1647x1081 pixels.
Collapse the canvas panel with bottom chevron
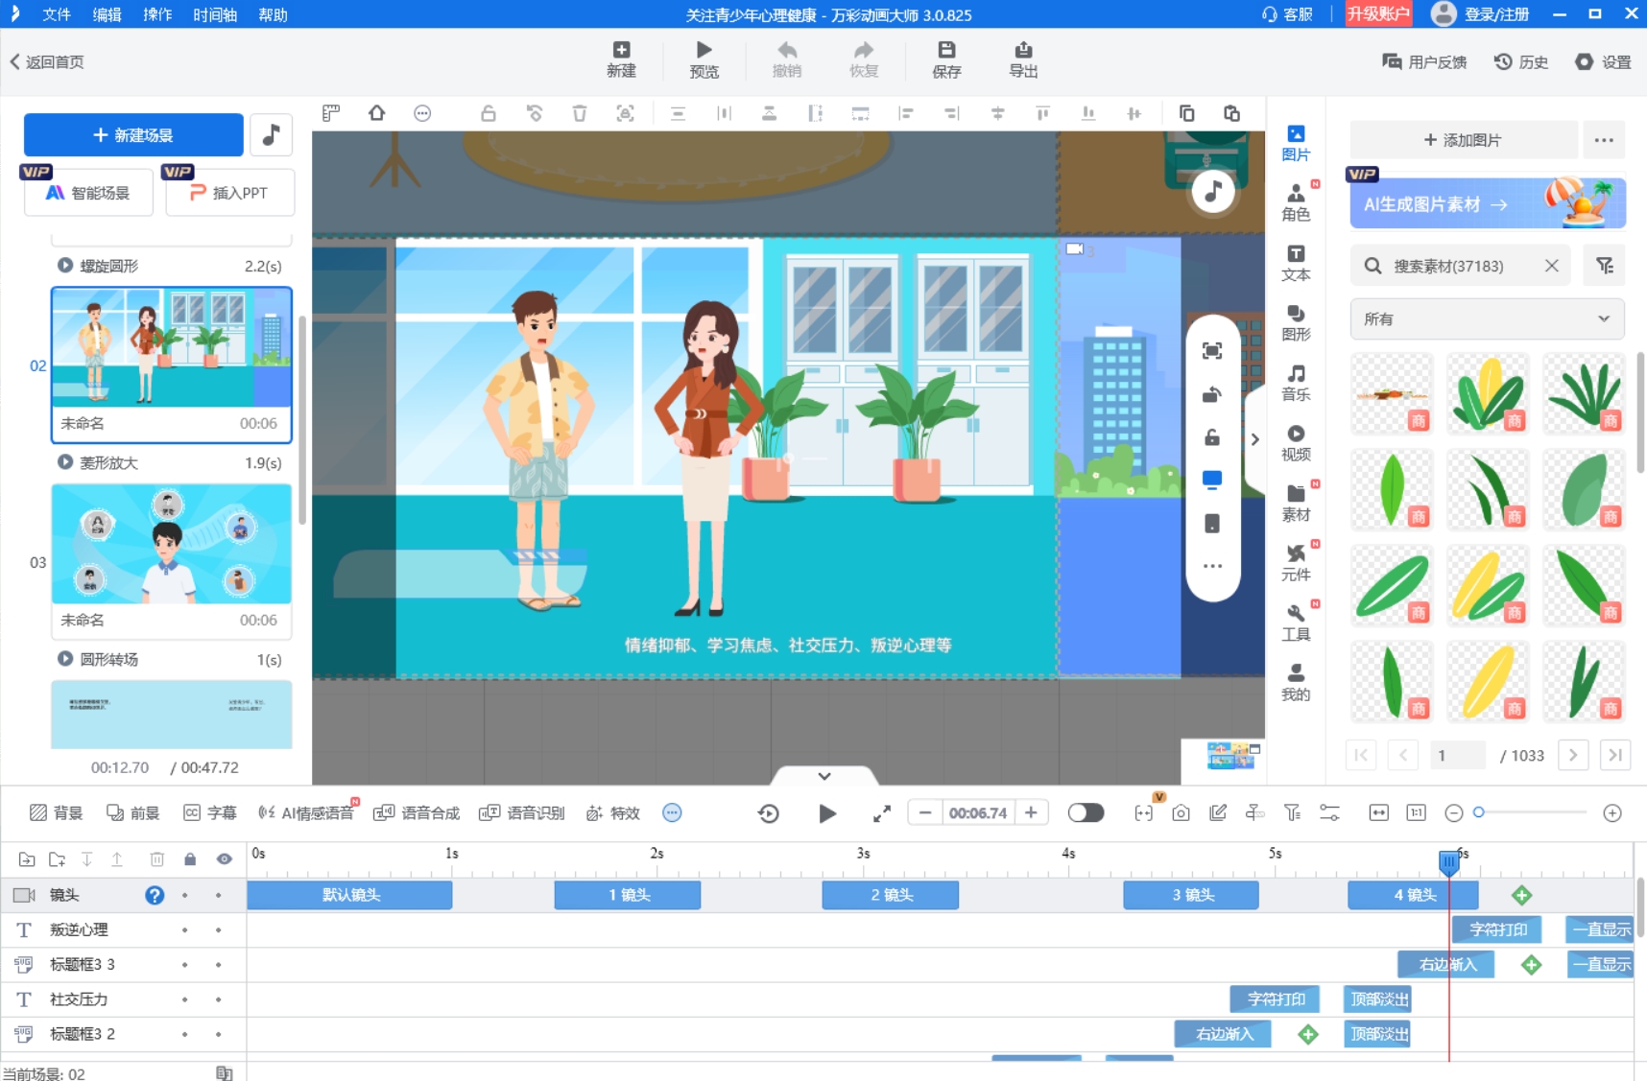pyautogui.click(x=823, y=775)
